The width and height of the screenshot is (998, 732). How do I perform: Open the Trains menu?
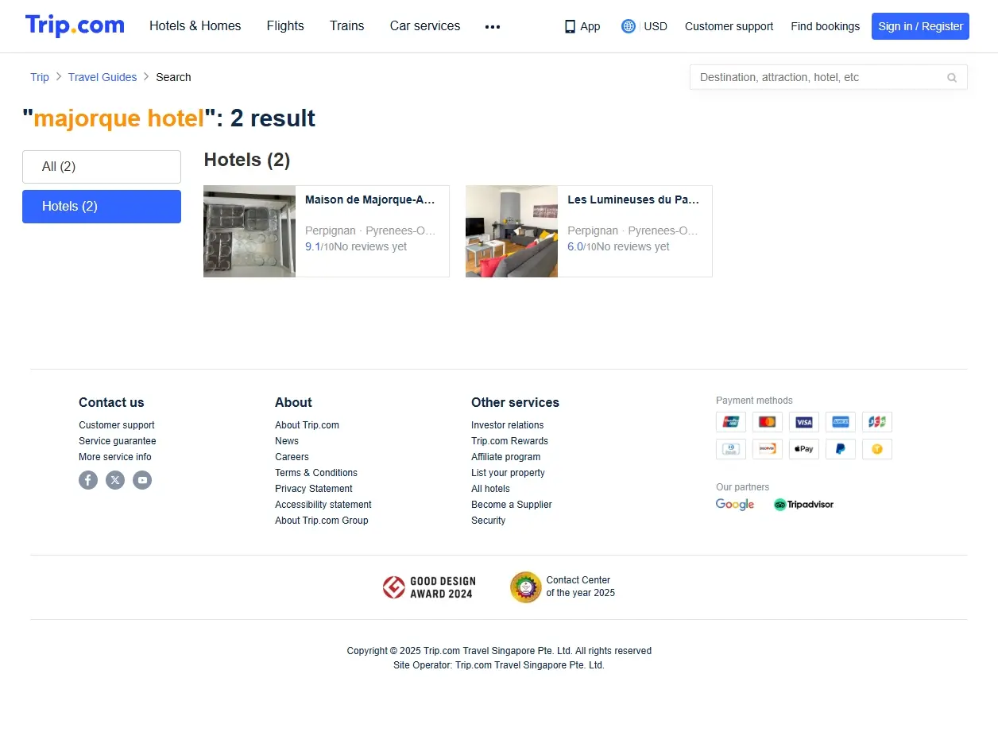tap(347, 26)
